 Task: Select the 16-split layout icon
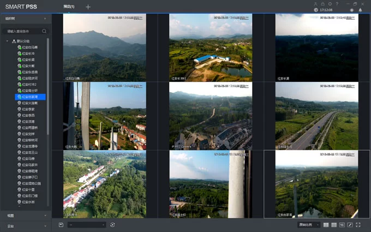[x=342, y=225]
